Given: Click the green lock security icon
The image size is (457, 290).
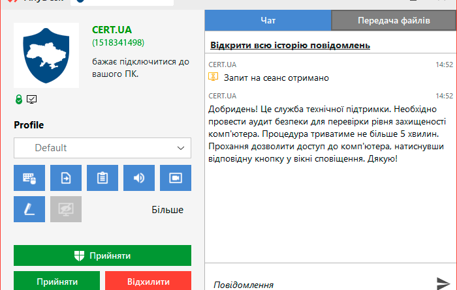Looking at the screenshot, I should pyautogui.click(x=19, y=99).
